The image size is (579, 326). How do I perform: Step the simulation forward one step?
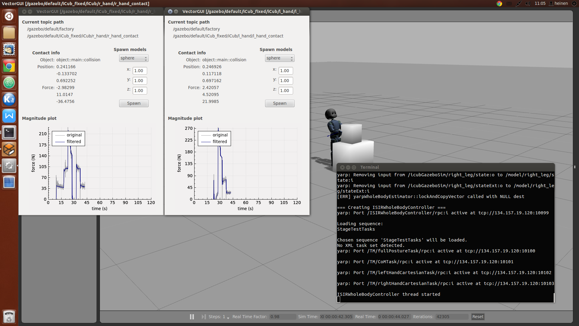(x=204, y=317)
